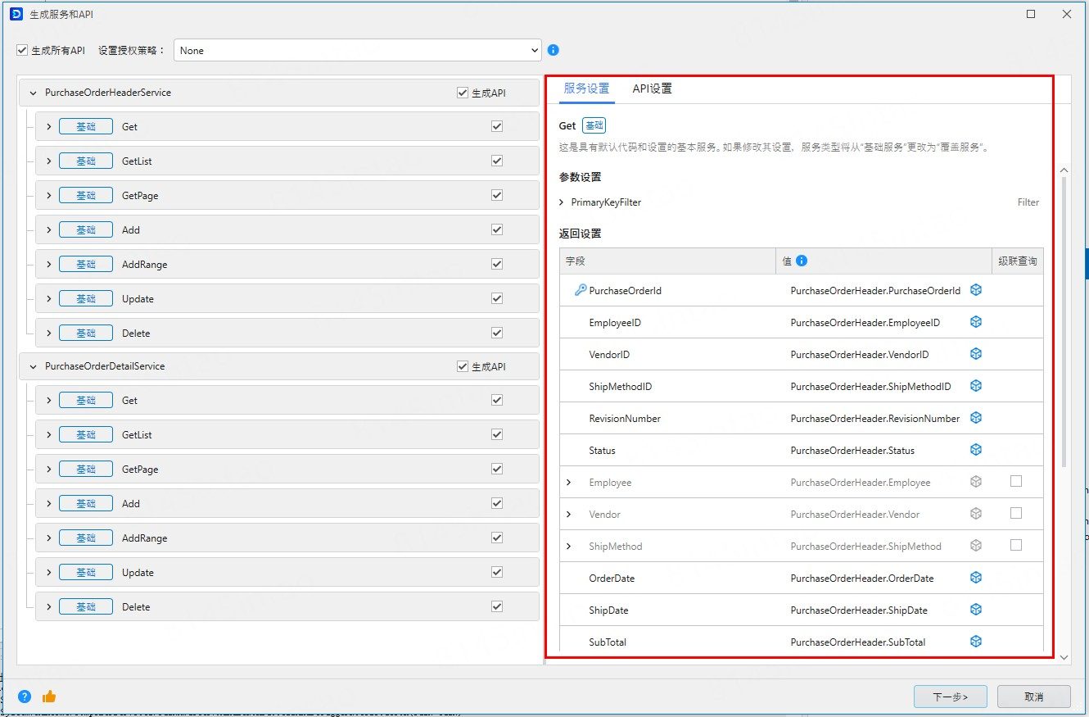Click the cube icon for Status field
The width and height of the screenshot is (1089, 717).
click(976, 450)
